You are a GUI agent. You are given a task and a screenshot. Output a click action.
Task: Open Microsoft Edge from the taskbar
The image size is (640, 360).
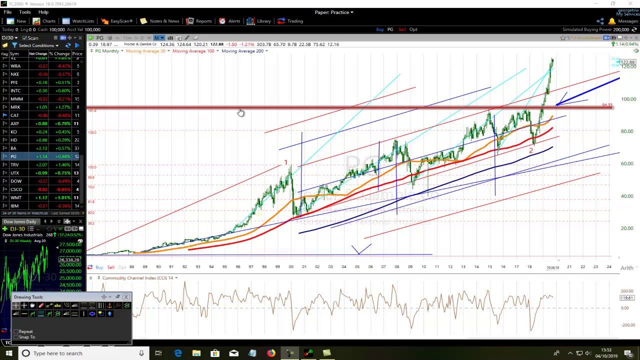178,353
